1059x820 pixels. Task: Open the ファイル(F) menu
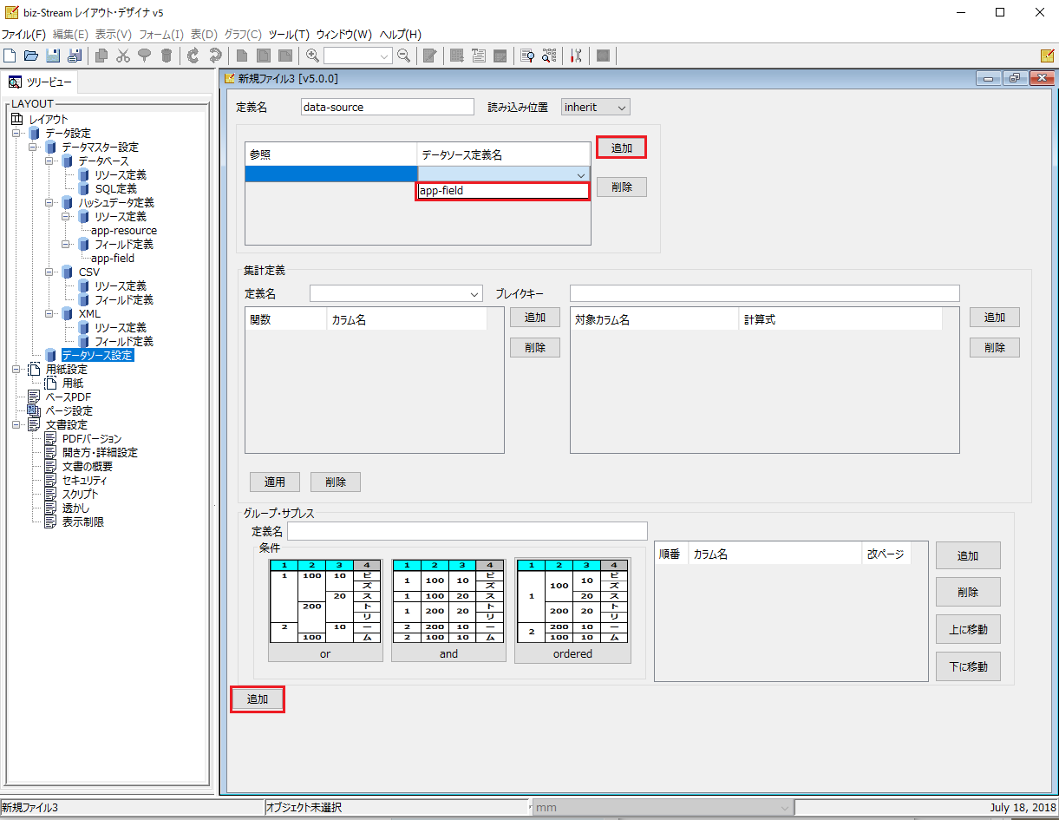(23, 35)
